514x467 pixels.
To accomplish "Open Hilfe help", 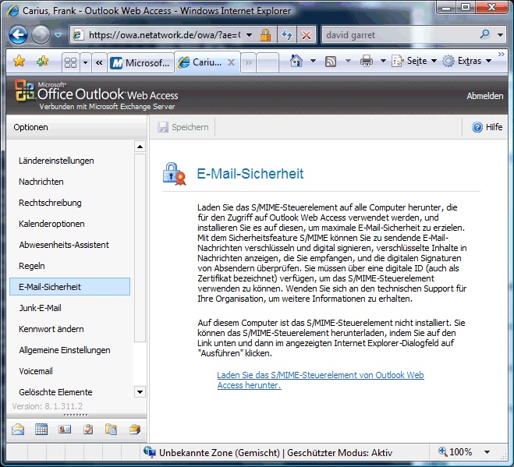I will pyautogui.click(x=487, y=127).
